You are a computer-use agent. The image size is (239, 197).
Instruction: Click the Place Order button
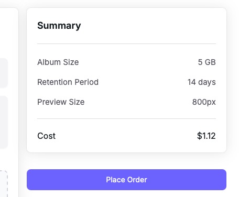pos(126,180)
